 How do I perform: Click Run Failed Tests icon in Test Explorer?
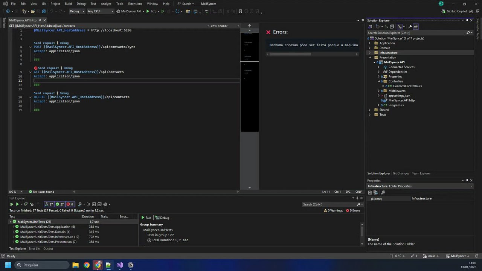pos(32,204)
